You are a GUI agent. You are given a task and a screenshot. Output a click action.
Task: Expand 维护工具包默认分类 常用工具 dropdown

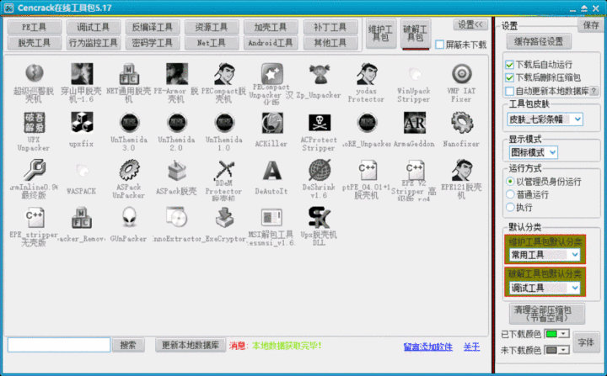(545, 255)
